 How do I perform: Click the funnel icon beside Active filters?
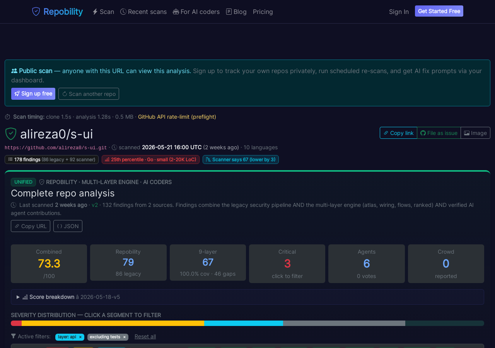pos(14,336)
